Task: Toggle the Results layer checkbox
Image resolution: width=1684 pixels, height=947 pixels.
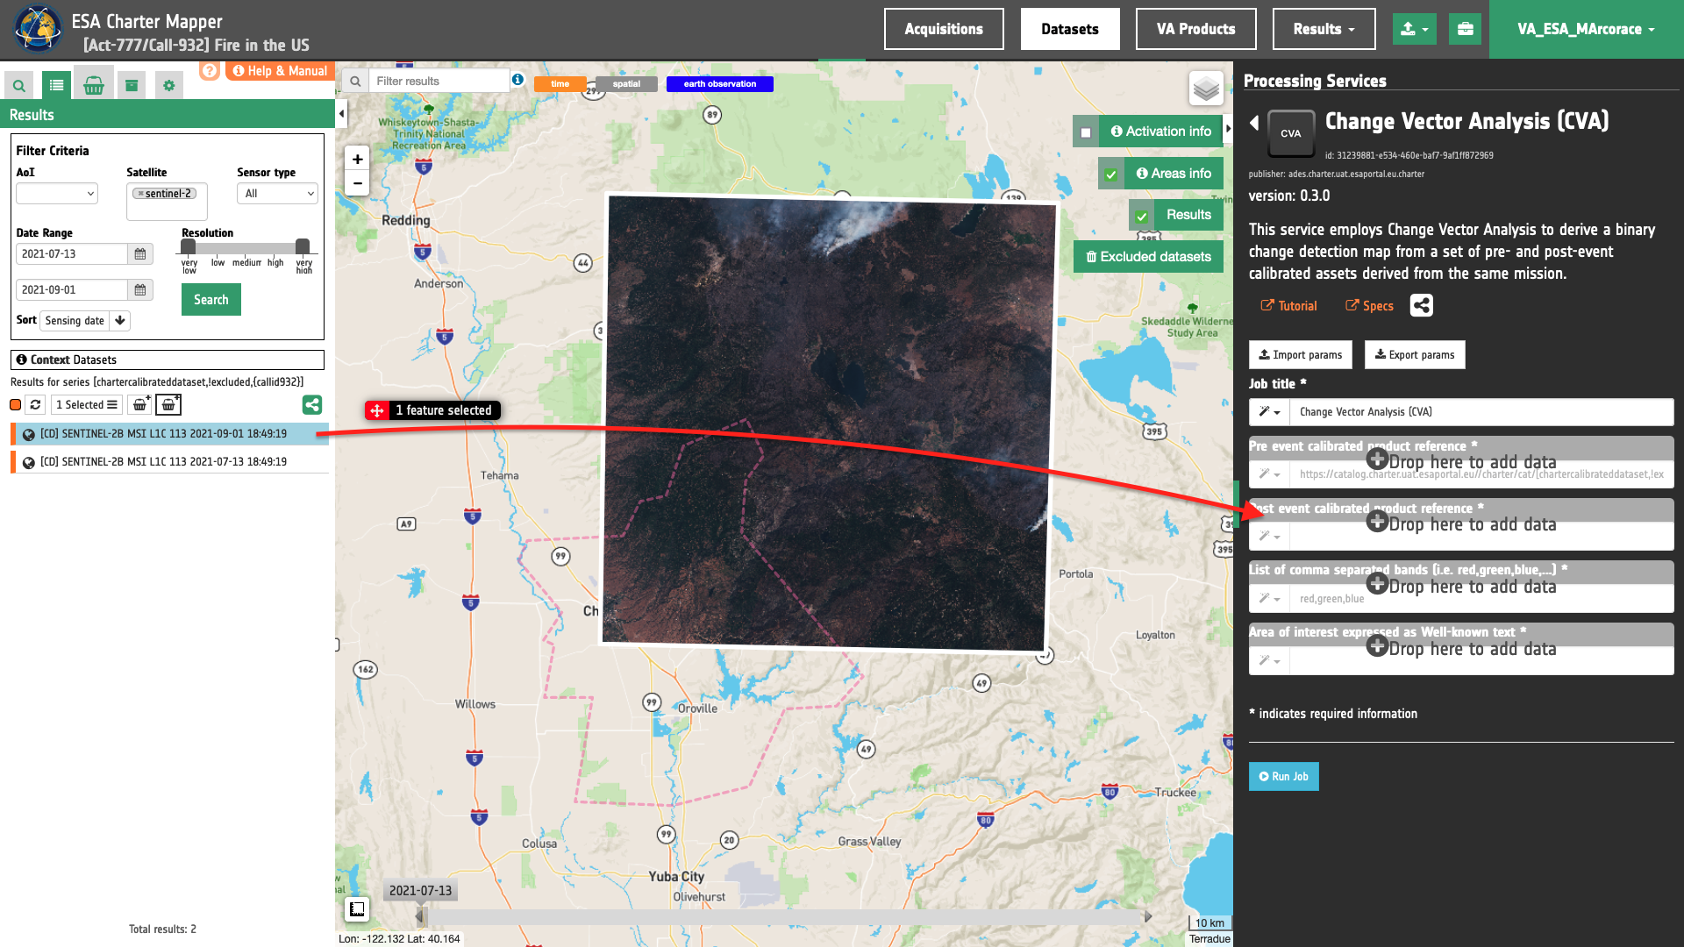Action: [1142, 216]
